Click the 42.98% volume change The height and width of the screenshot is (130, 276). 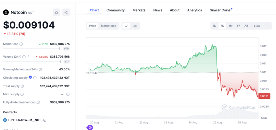click(42, 57)
